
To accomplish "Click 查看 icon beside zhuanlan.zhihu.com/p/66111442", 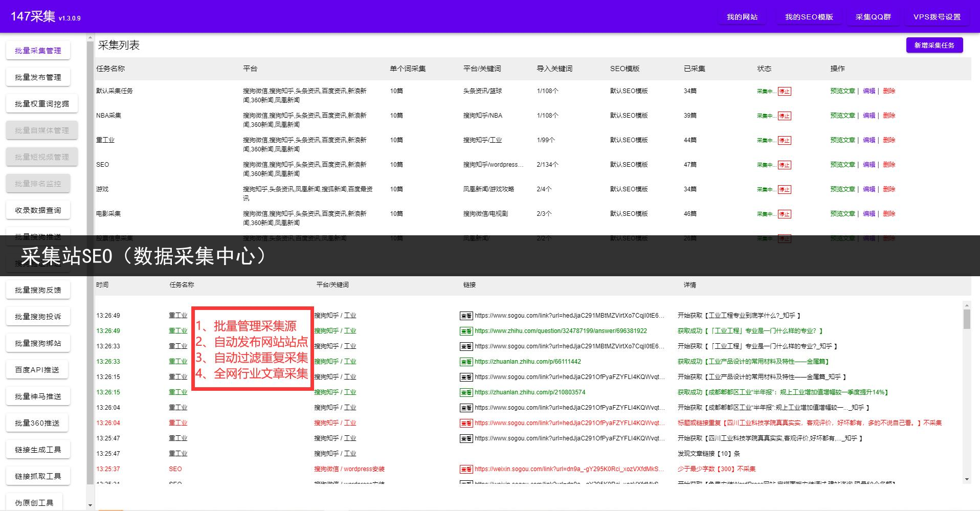I will click(x=466, y=362).
